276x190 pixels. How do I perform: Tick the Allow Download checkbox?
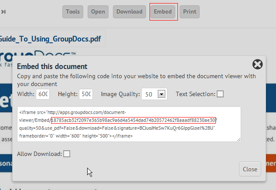(67, 154)
